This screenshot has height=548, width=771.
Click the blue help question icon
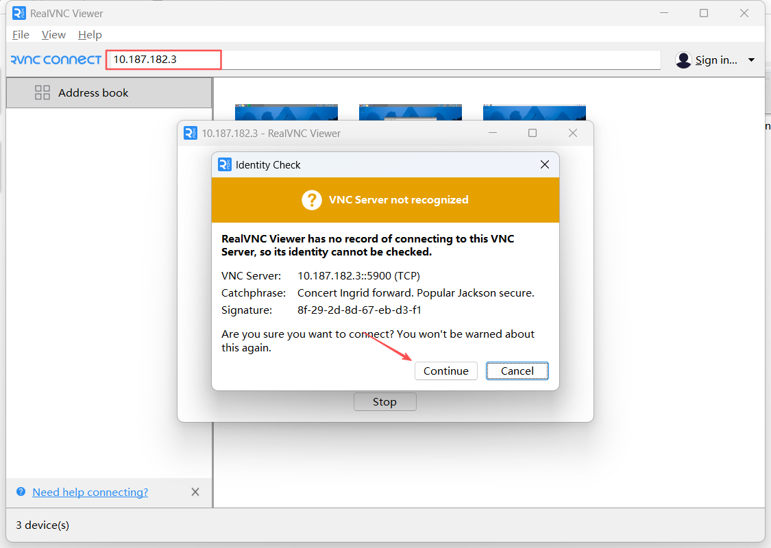pos(21,491)
